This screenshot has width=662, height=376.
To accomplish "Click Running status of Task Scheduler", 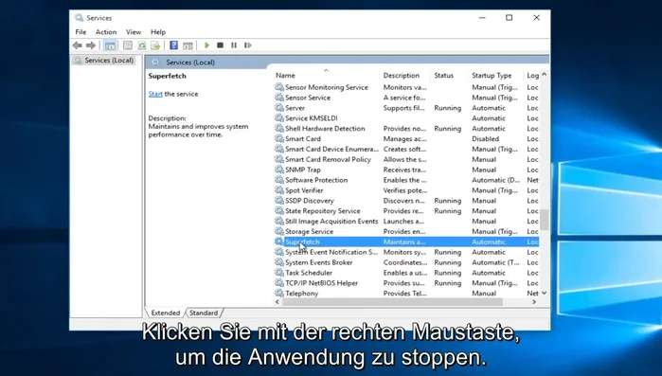I will click(448, 273).
